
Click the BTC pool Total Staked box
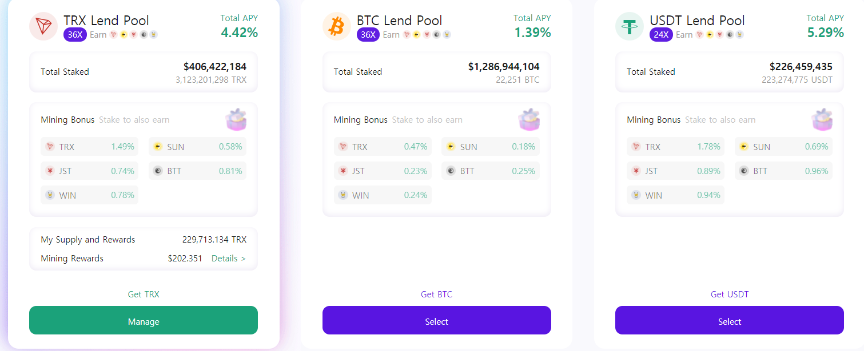[x=437, y=72]
